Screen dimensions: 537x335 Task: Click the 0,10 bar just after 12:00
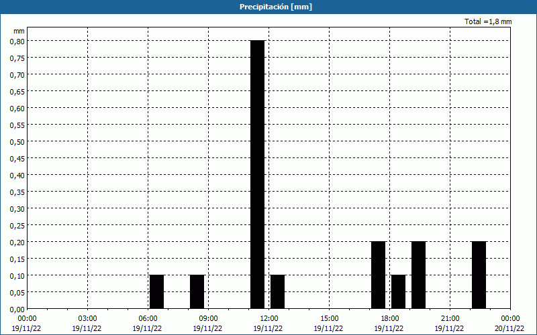coord(278,291)
